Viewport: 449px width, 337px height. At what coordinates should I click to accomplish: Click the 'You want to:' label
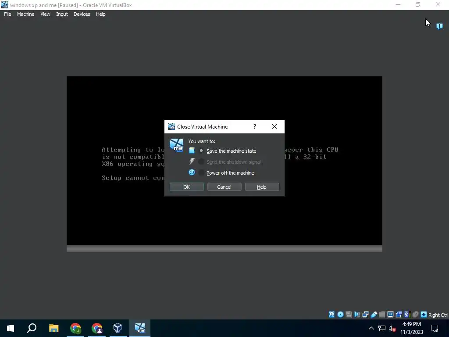coord(202,141)
